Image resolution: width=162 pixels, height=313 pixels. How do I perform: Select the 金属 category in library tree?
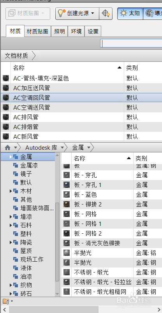pyautogui.click(x=26, y=157)
